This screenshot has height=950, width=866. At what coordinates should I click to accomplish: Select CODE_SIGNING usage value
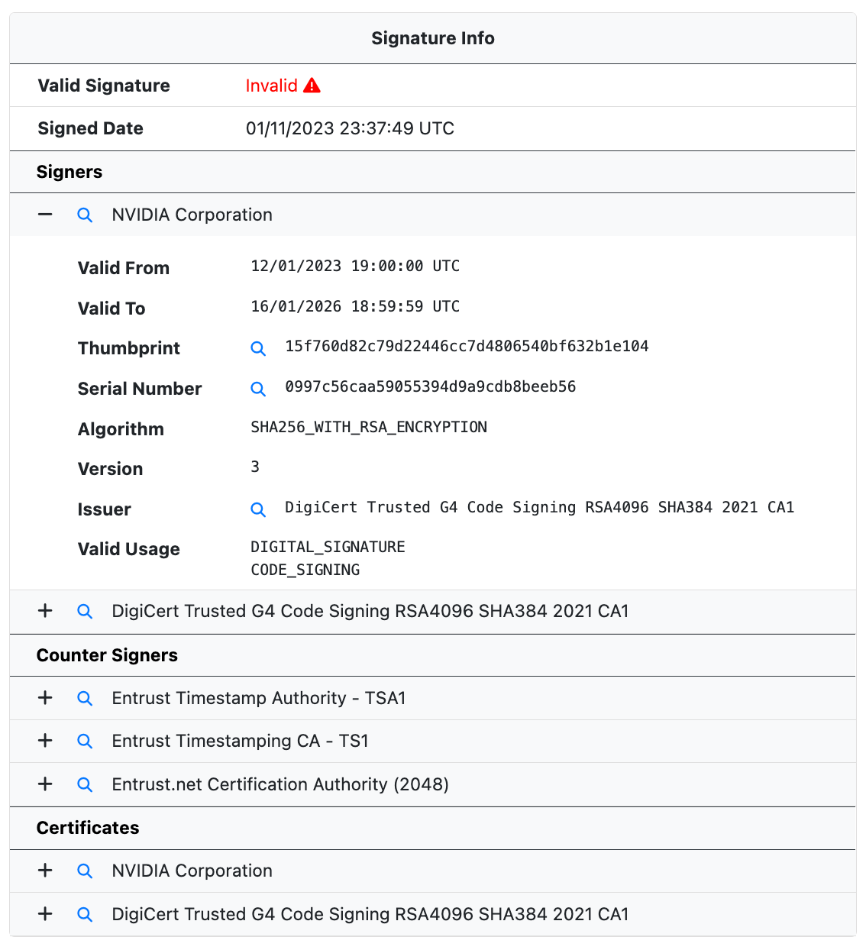(x=305, y=570)
